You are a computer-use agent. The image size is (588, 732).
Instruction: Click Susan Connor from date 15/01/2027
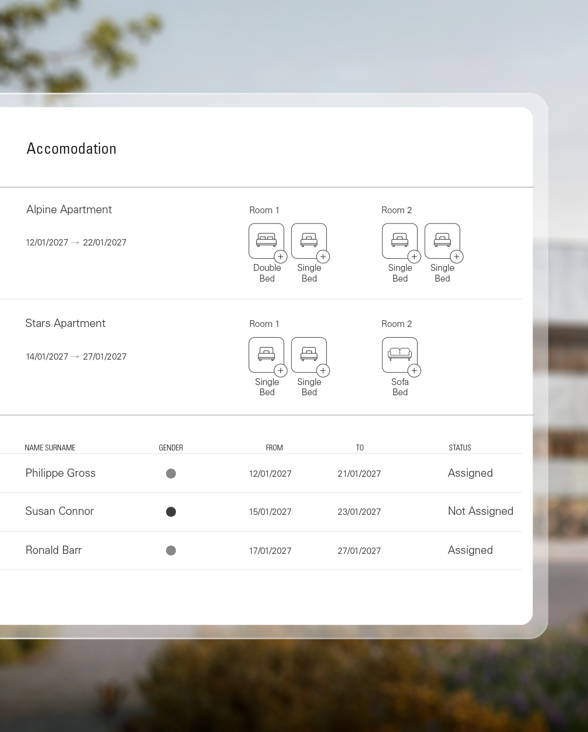click(270, 512)
